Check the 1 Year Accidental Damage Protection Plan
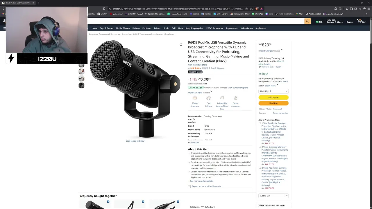 pyautogui.click(x=260, y=123)
